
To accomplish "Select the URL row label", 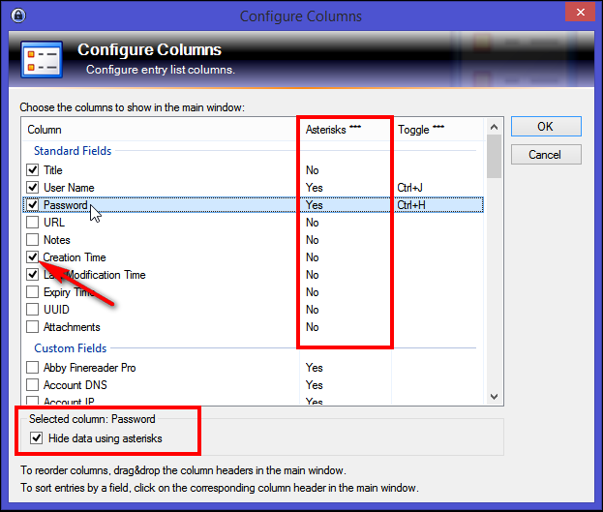I will (x=54, y=223).
